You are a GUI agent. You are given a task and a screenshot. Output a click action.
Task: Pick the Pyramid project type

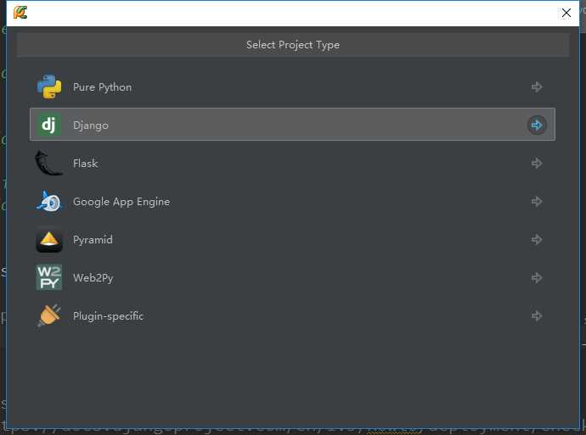pyautogui.click(x=292, y=239)
